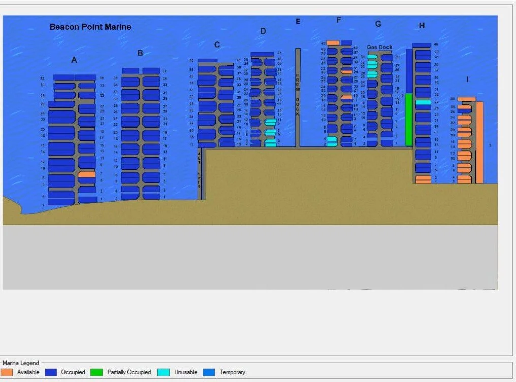The image size is (516, 382).
Task: Select the orange slip 16 on dock I
Action: pos(465,142)
